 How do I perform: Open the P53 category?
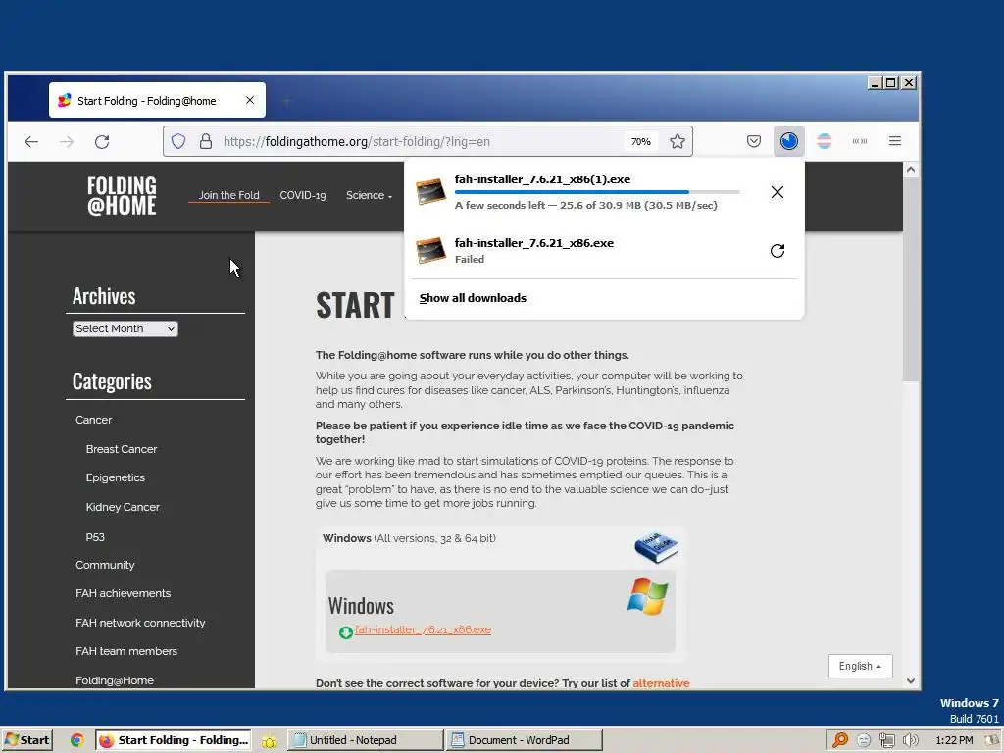click(95, 536)
